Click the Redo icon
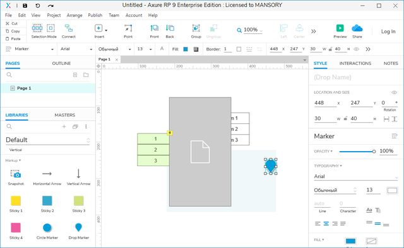 click(50, 6)
